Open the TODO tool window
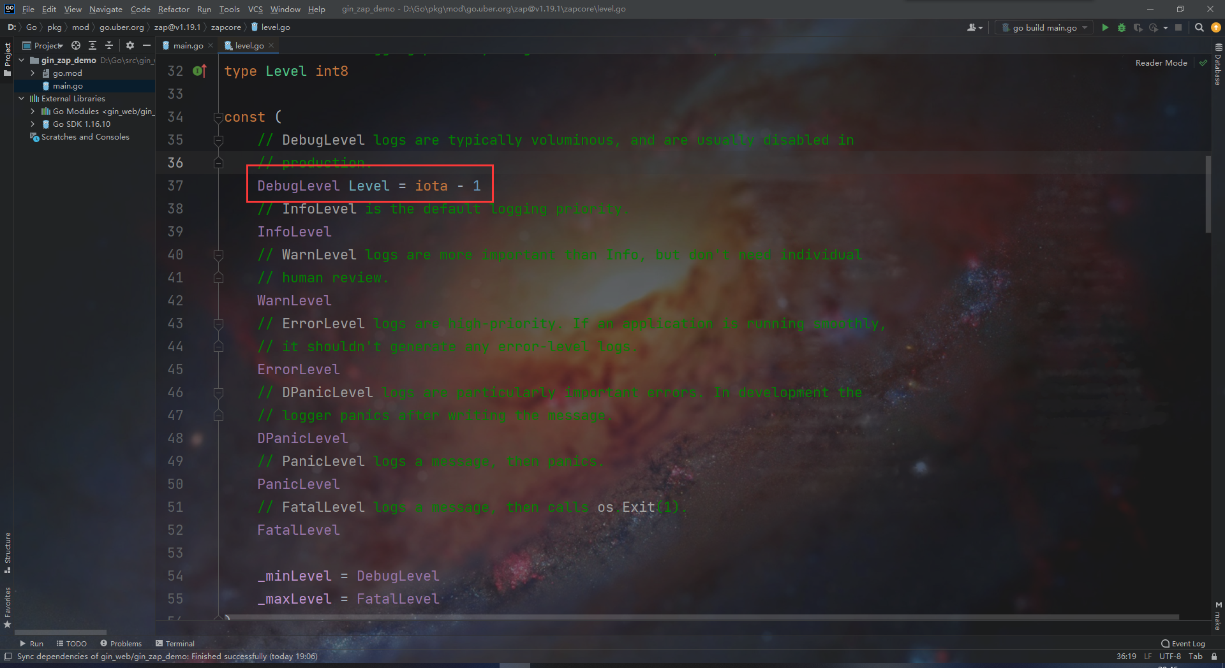Image resolution: width=1225 pixels, height=668 pixels. point(71,644)
